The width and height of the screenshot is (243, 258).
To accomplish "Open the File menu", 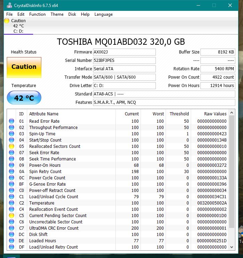I will [x=9, y=14].
